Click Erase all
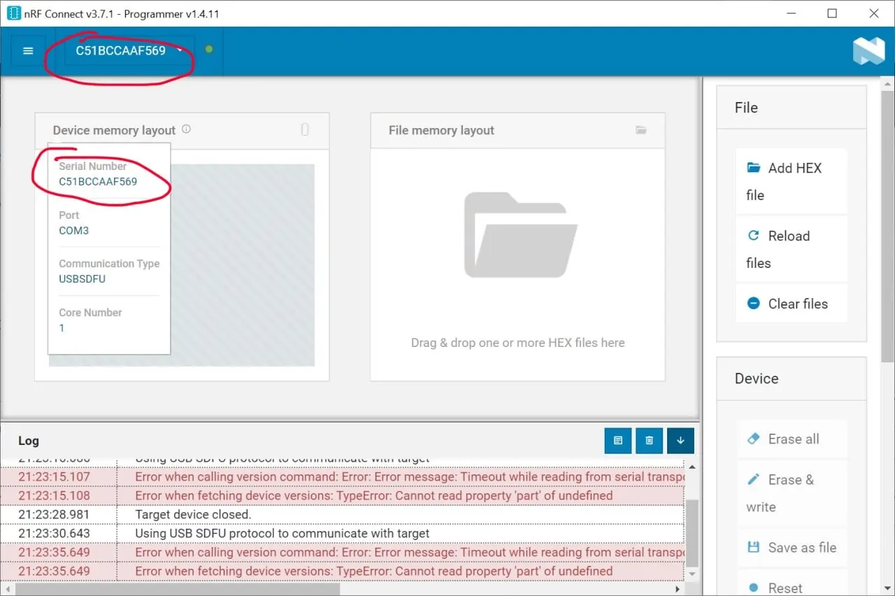This screenshot has height=596, width=895. (x=791, y=439)
